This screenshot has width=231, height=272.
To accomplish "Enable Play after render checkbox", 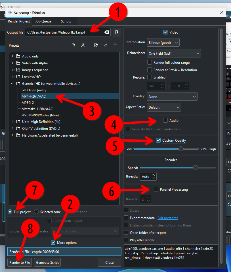I will coord(126,240).
